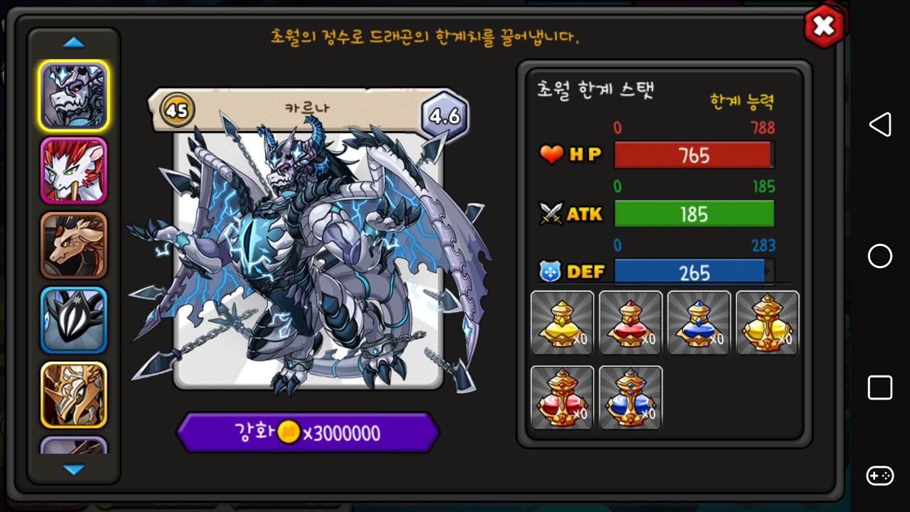Image resolution: width=910 pixels, height=512 pixels.
Task: Select the highlighted gray dragon portrait
Action: click(x=74, y=96)
